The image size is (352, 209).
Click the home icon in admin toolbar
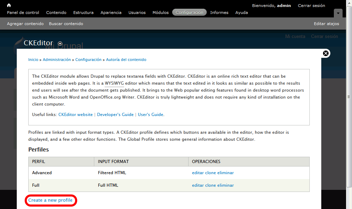pyautogui.click(x=9, y=5)
